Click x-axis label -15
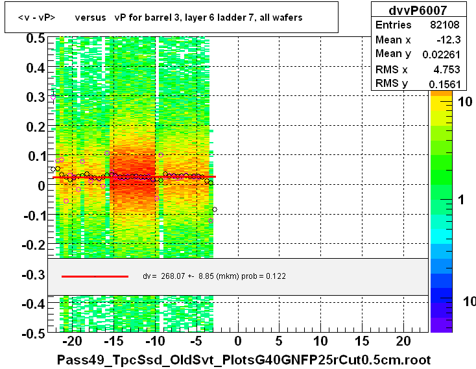This screenshot has width=476, height=369. point(113,341)
